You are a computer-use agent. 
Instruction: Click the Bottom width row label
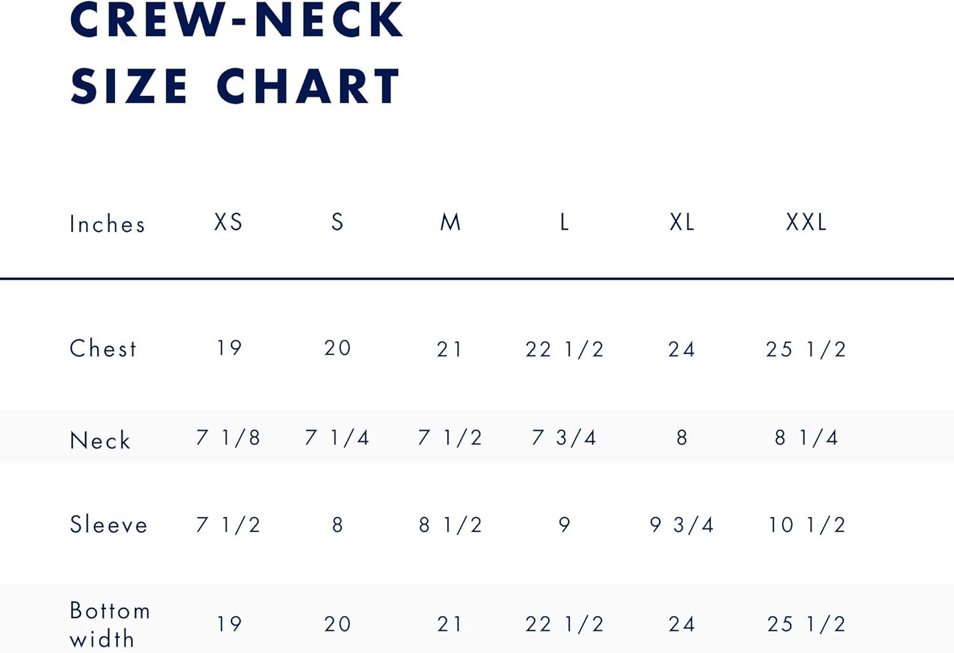(109, 624)
